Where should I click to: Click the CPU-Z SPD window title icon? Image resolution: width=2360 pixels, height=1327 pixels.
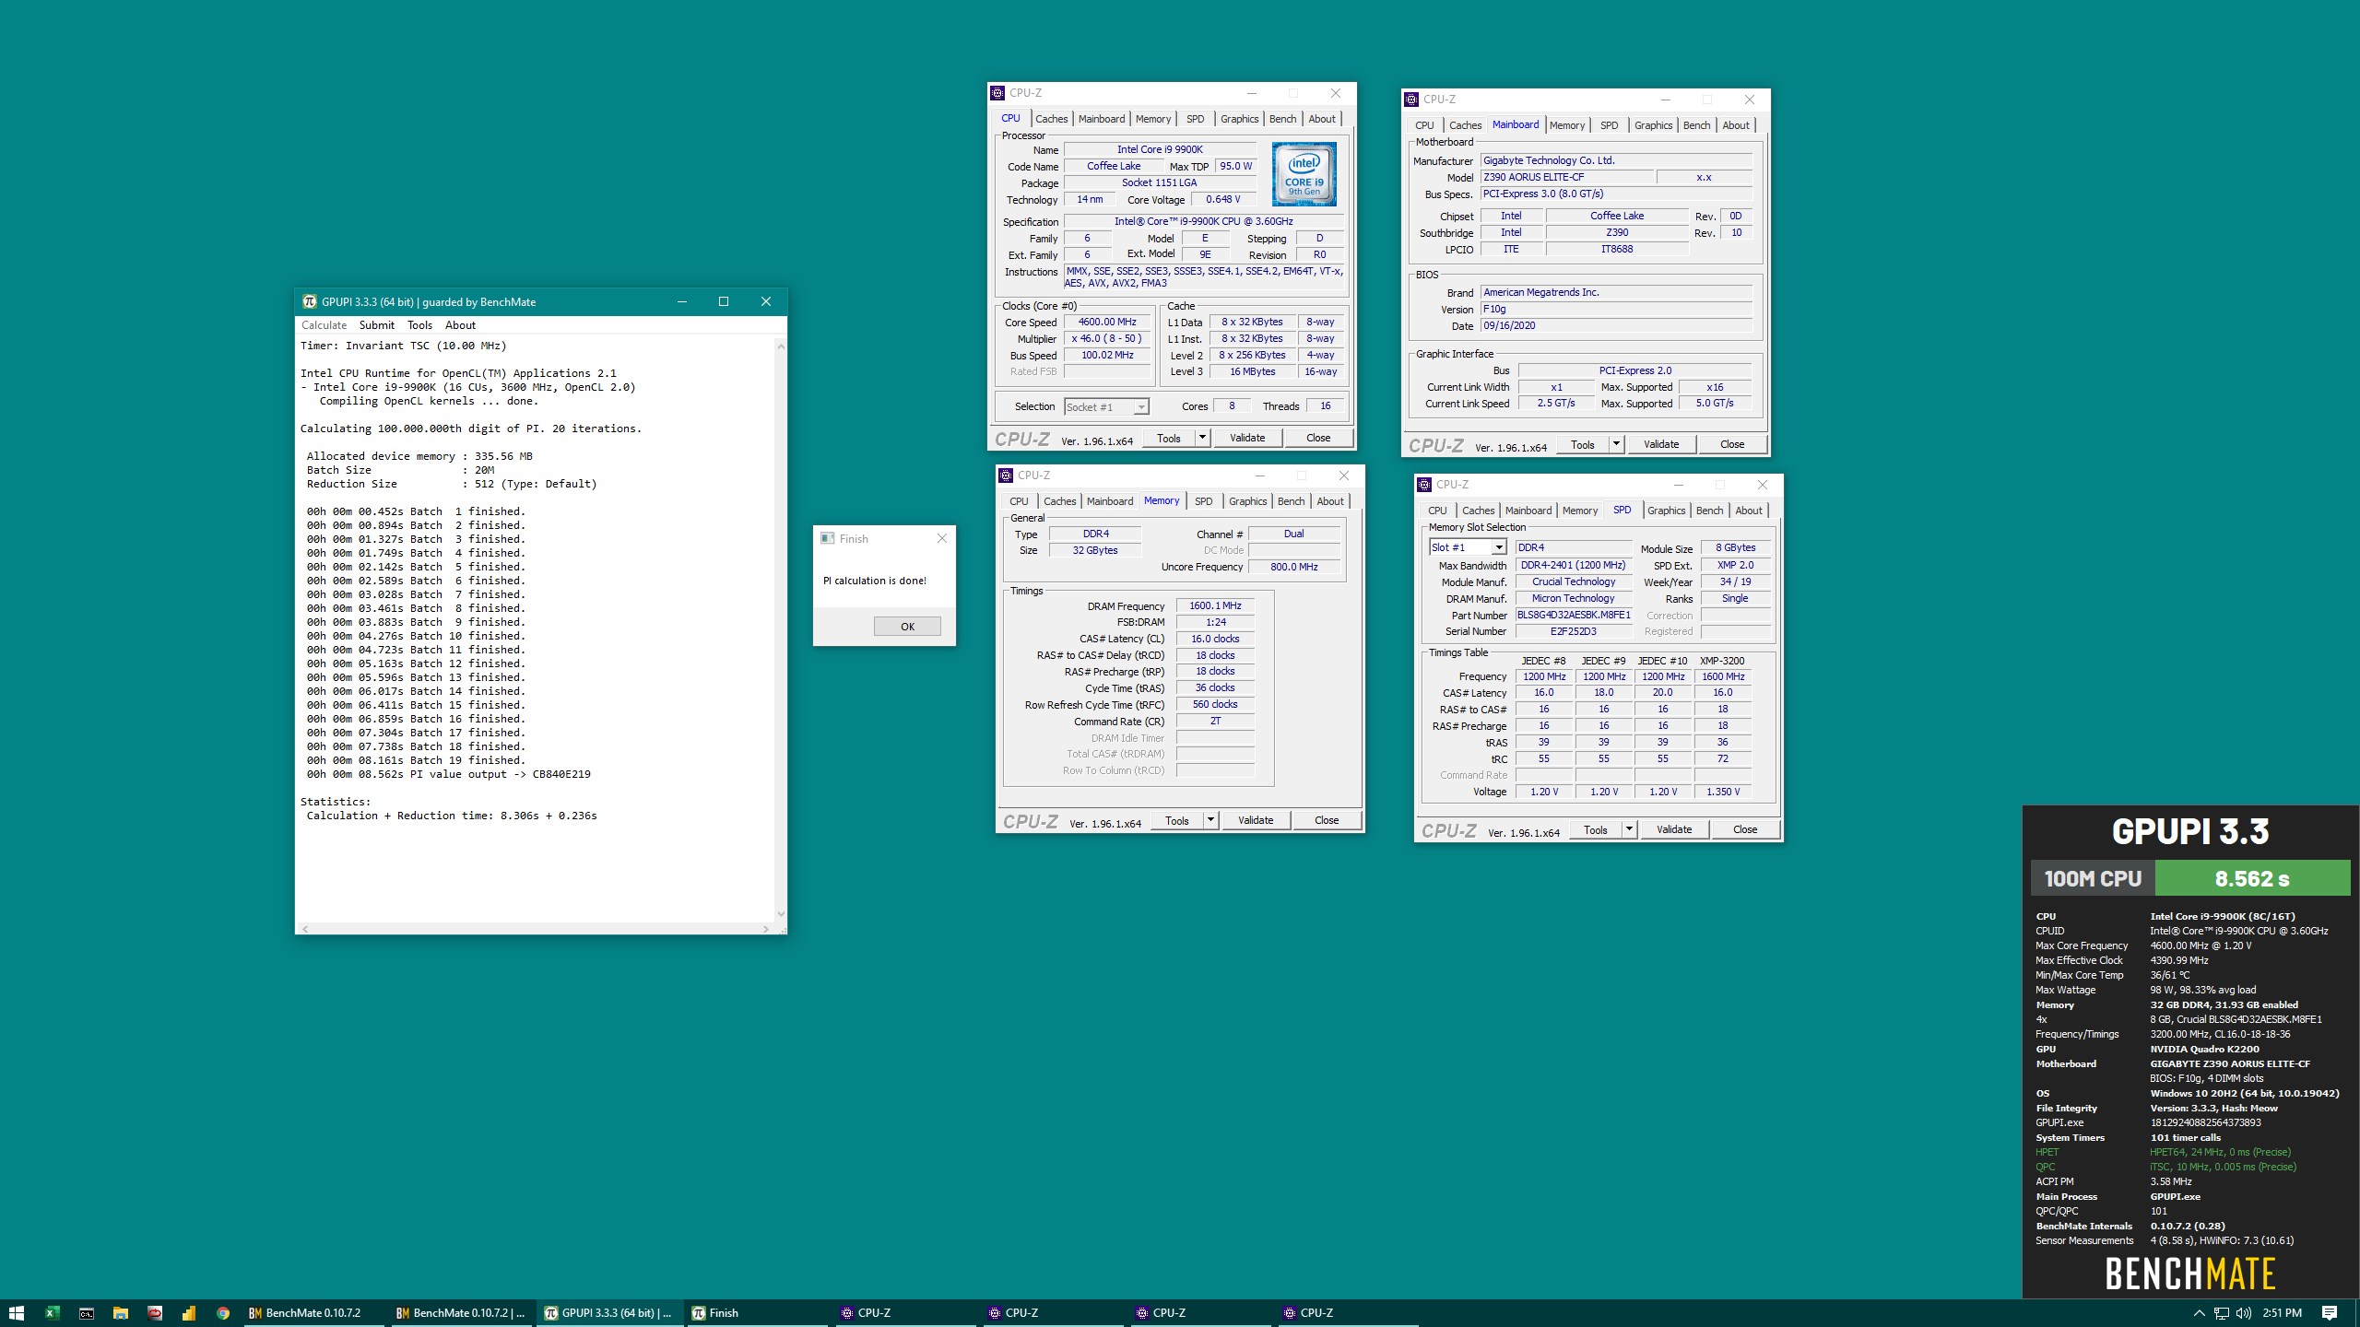[1424, 485]
